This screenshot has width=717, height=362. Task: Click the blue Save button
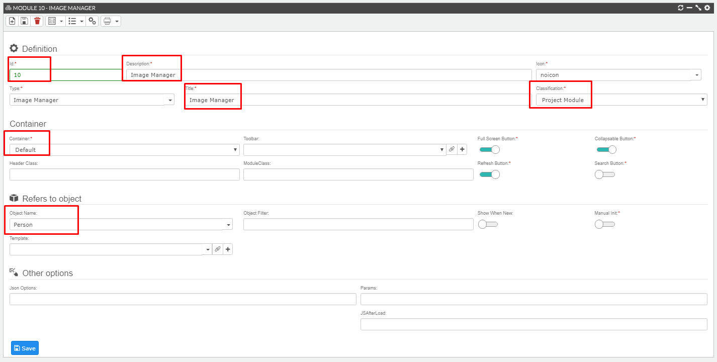(x=25, y=348)
